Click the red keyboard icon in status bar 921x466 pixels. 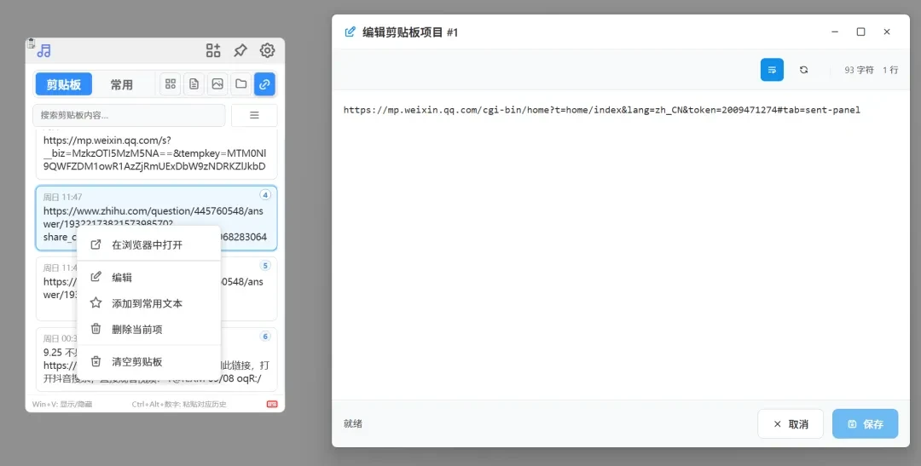click(272, 404)
